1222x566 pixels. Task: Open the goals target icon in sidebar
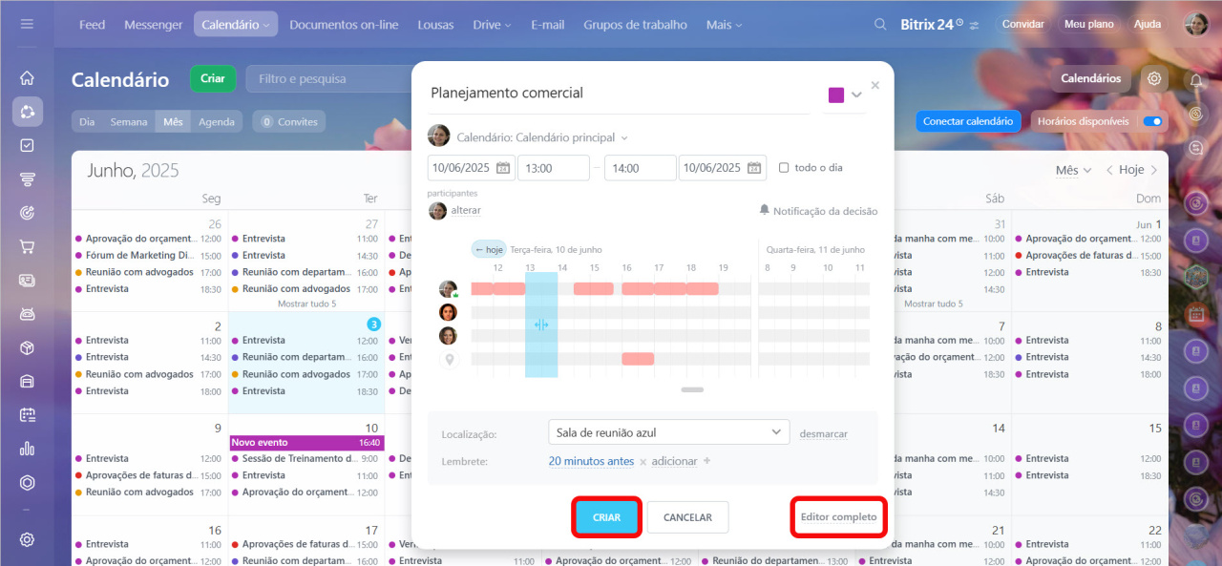tap(27, 213)
